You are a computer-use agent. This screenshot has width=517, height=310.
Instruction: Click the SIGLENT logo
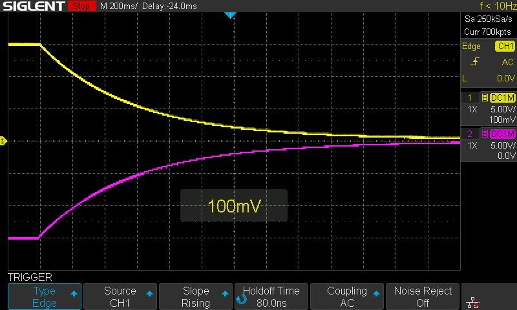click(x=34, y=6)
